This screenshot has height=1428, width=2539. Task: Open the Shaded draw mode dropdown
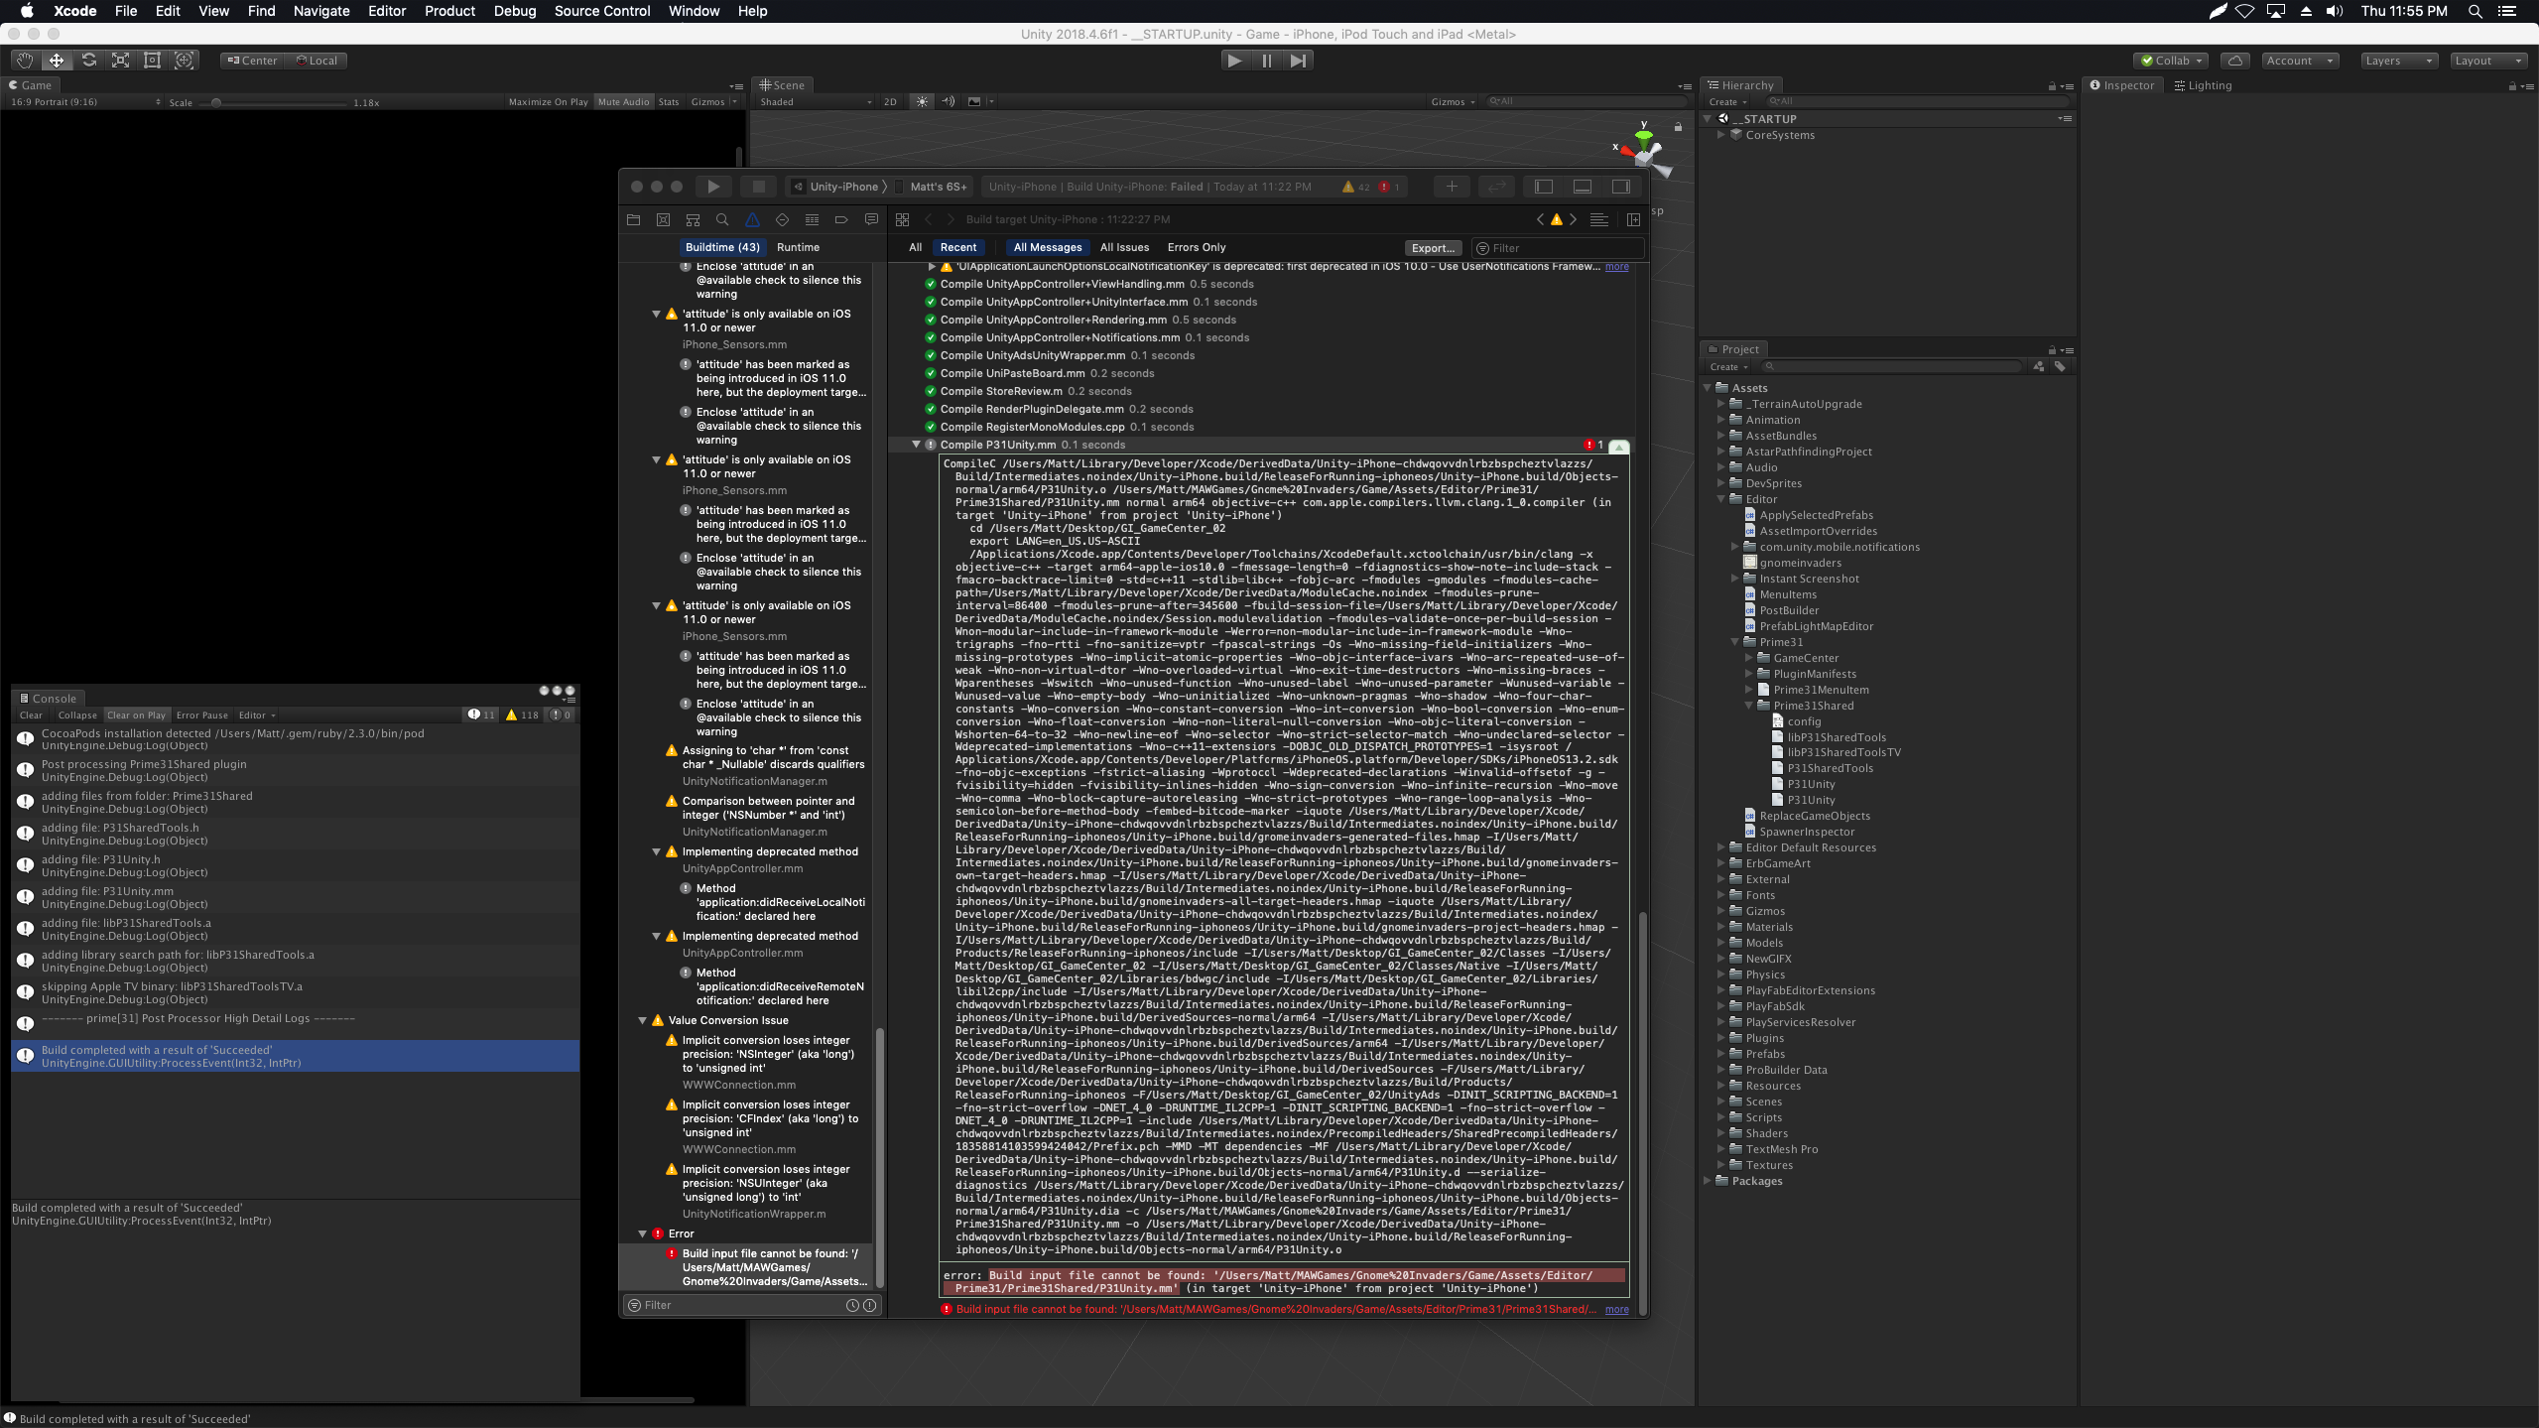pyautogui.click(x=816, y=101)
